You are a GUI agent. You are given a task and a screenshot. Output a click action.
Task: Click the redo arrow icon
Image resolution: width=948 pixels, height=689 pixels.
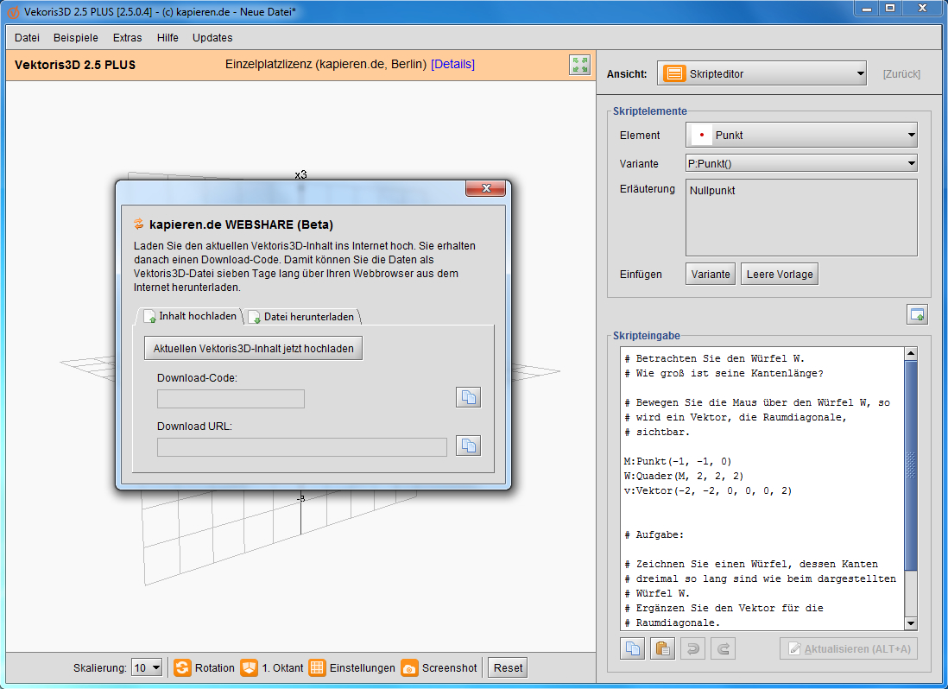click(x=724, y=648)
